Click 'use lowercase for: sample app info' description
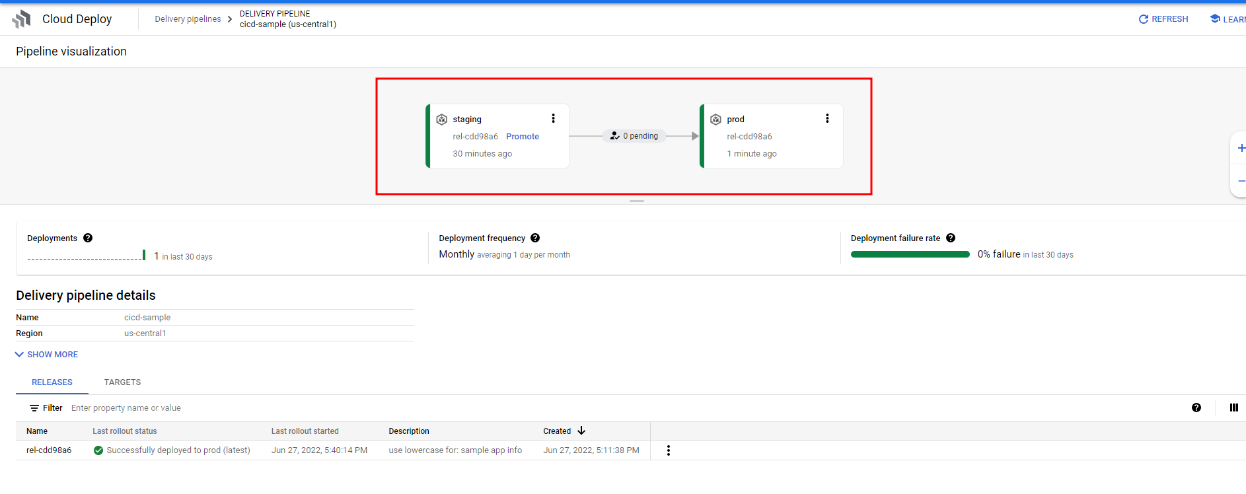 [455, 450]
